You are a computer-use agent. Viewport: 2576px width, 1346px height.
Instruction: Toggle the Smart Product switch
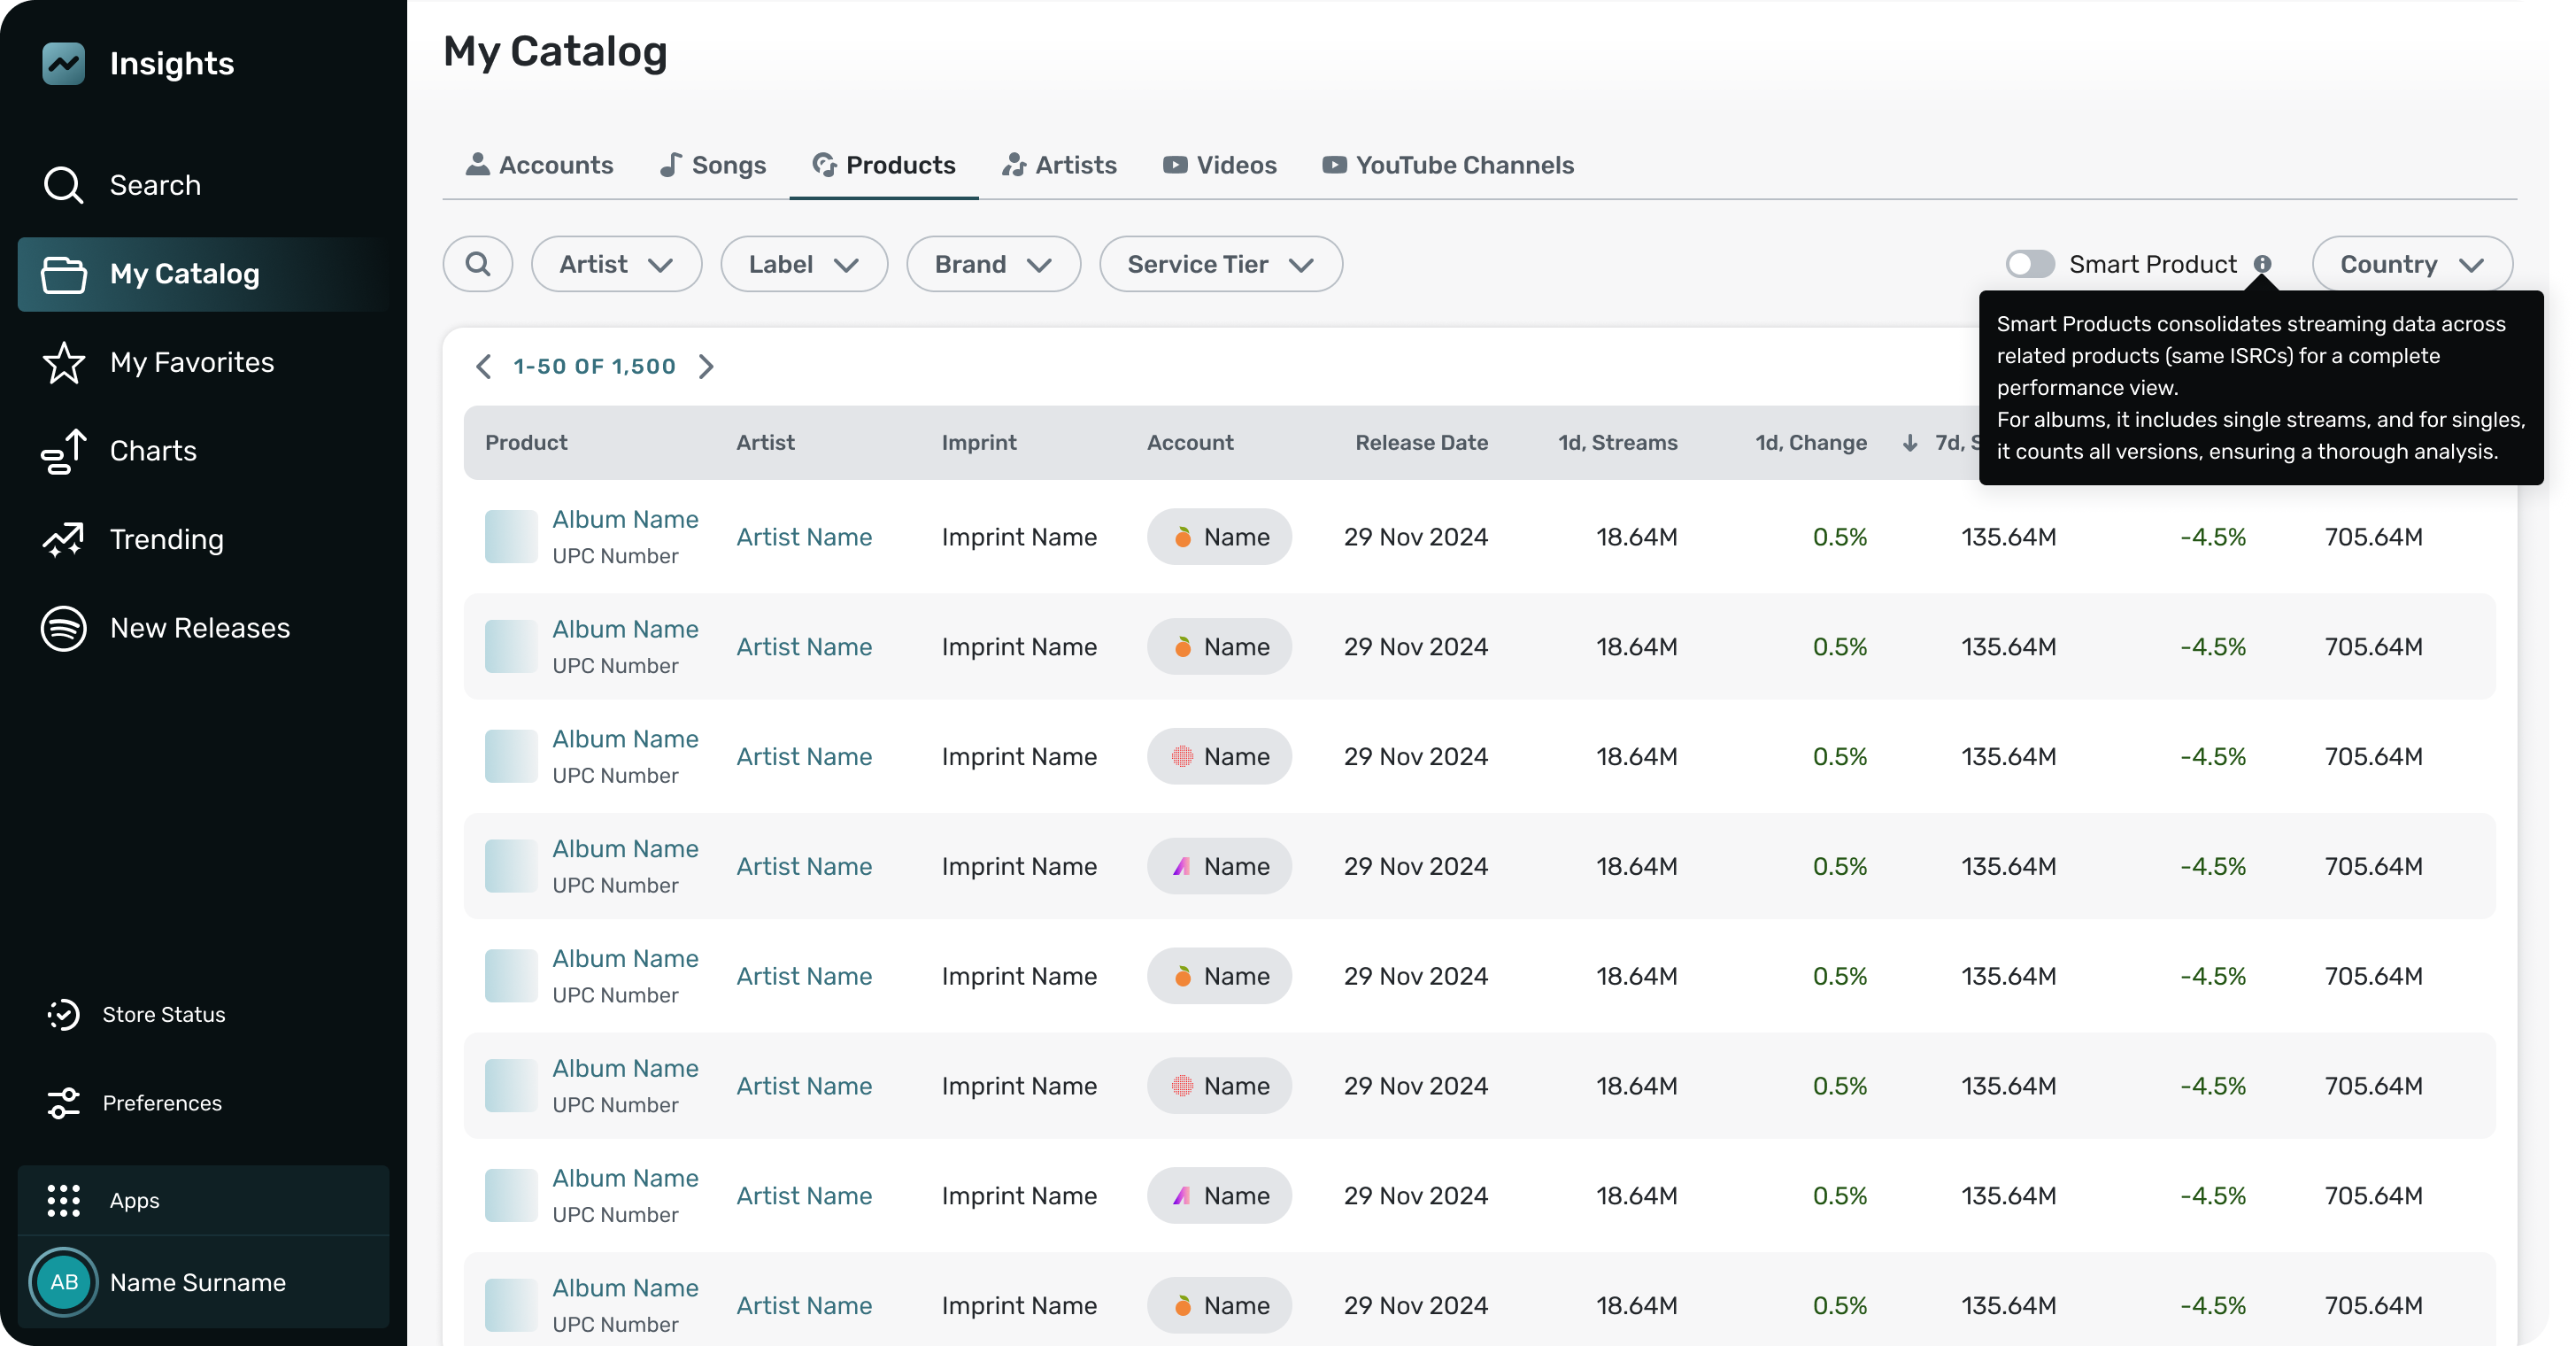(x=2029, y=264)
